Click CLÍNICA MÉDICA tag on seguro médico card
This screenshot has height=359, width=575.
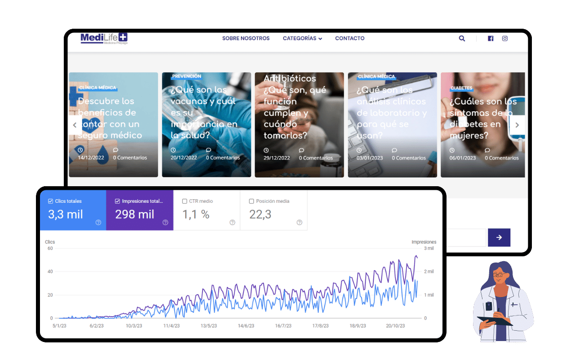[x=97, y=88]
